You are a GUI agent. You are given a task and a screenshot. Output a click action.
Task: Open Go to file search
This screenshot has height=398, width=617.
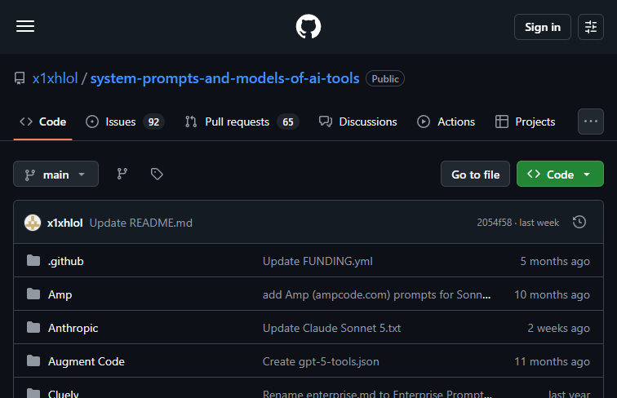click(475, 174)
